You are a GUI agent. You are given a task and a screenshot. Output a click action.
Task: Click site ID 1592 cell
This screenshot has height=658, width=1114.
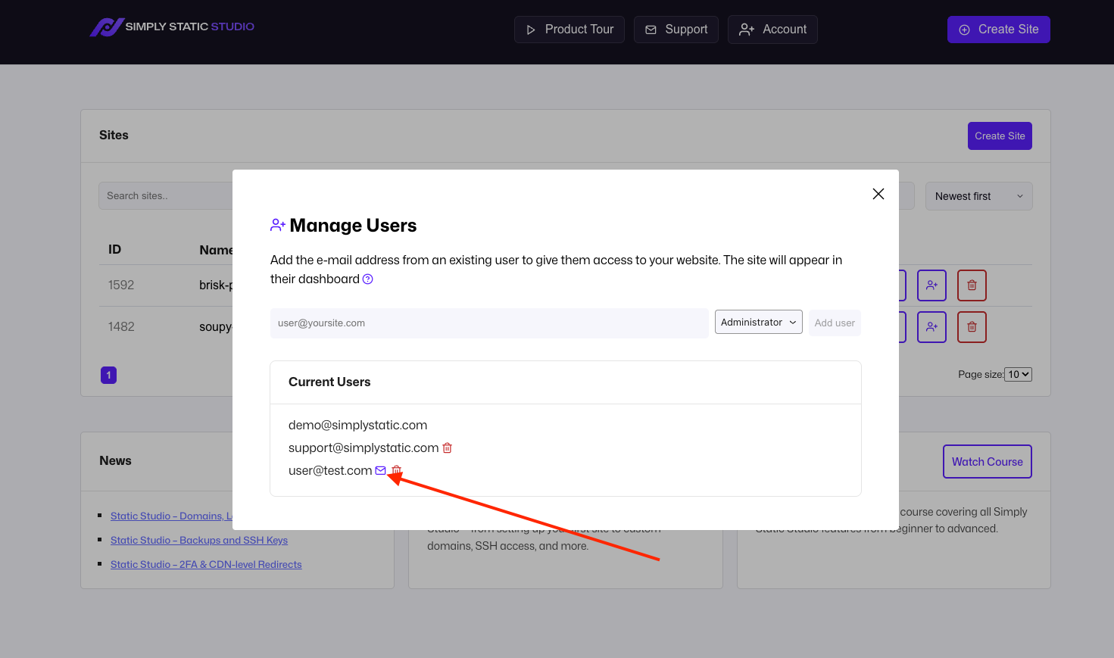[121, 285]
